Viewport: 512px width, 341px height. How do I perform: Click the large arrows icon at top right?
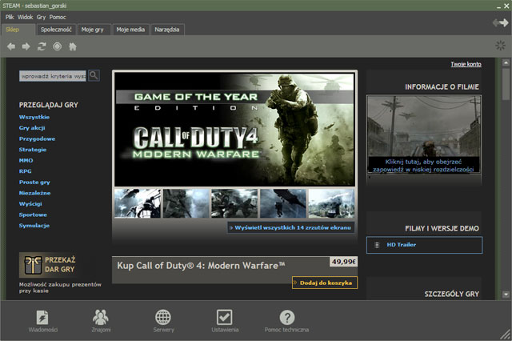(x=500, y=22)
